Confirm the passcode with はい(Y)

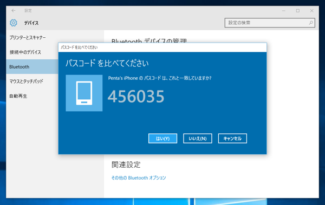[162, 138]
